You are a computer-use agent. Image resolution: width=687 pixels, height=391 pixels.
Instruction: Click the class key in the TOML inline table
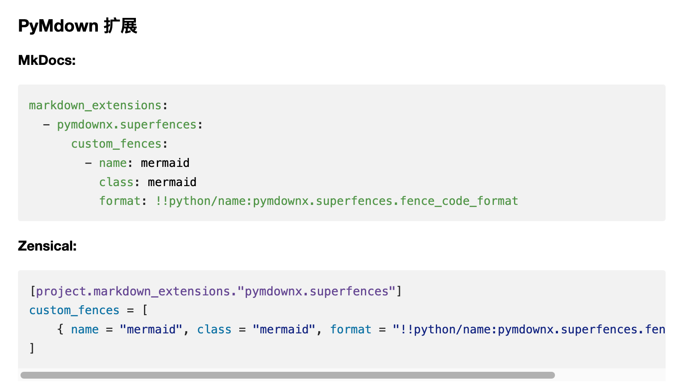(214, 330)
